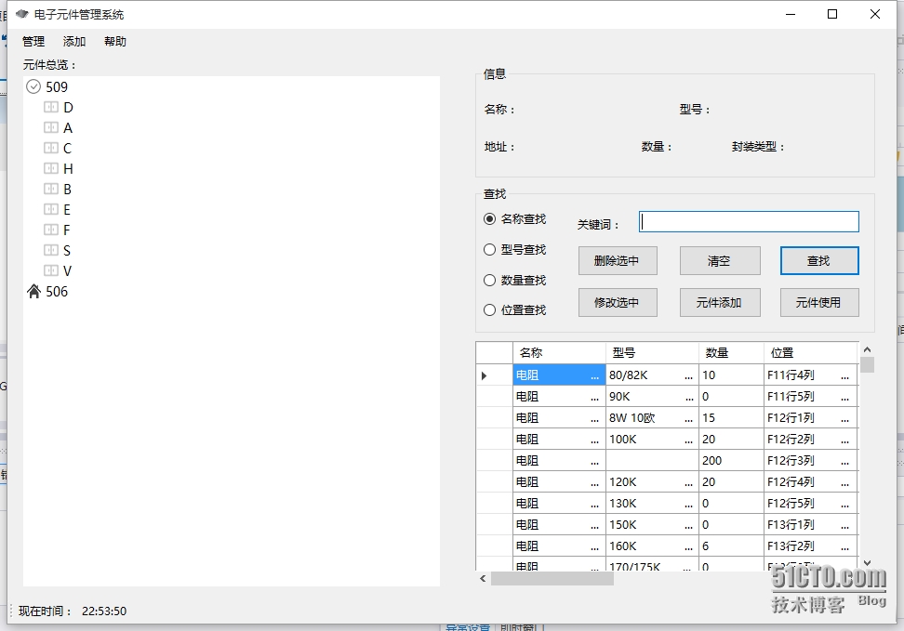Screen dimensions: 904x631
Task: Select tree node 506
Action: point(57,292)
